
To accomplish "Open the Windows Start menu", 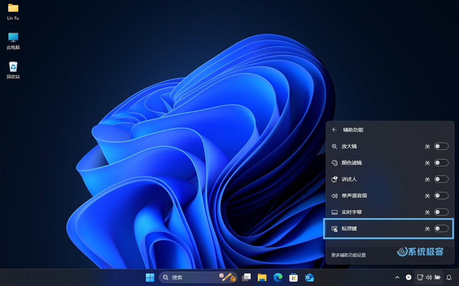I will click(150, 277).
